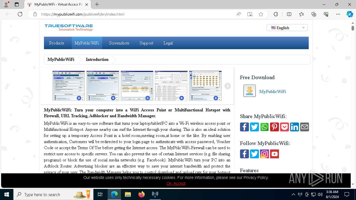
Task: Accept cookies with Ok, Accept
Action: [176, 183]
